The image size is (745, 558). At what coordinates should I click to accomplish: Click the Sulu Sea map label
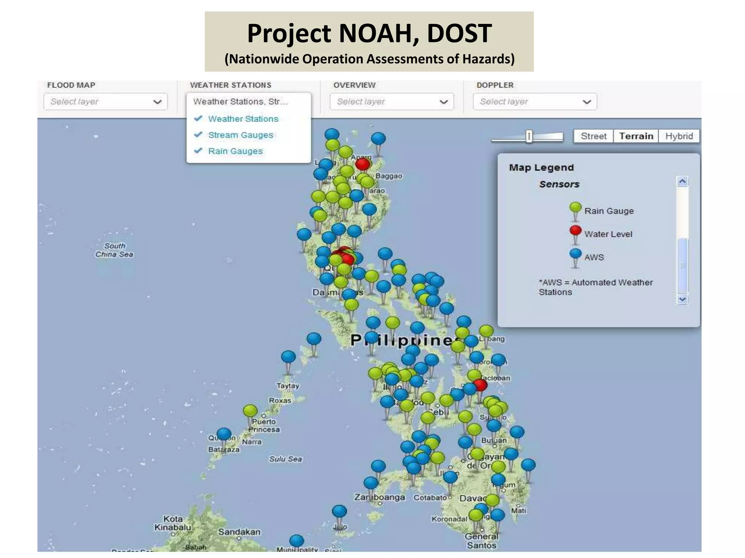[286, 459]
